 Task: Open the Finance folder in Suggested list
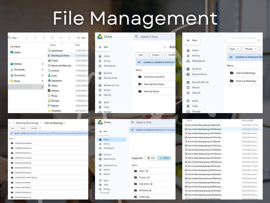coord(154,178)
